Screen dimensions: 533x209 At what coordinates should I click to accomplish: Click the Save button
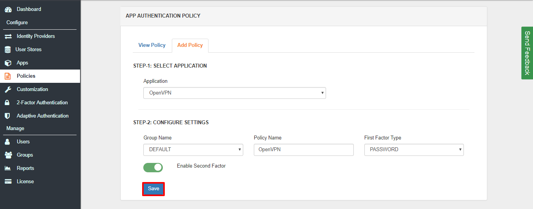pos(153,189)
